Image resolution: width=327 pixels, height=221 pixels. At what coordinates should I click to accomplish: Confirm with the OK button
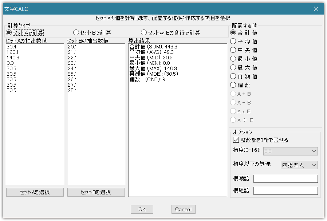click(142, 209)
